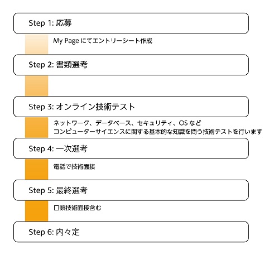Viewport: 279px width, 255px height.
Task: Select the Step 6: 内々定 box
Action: click(131, 232)
